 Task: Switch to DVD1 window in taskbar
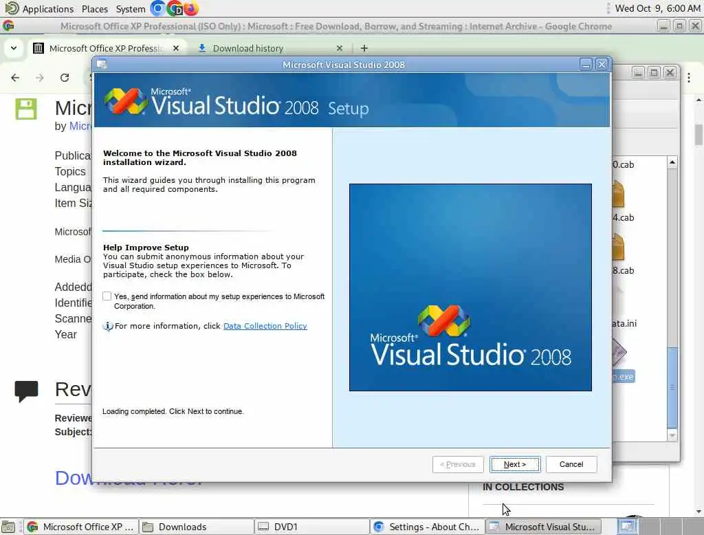pyautogui.click(x=311, y=527)
